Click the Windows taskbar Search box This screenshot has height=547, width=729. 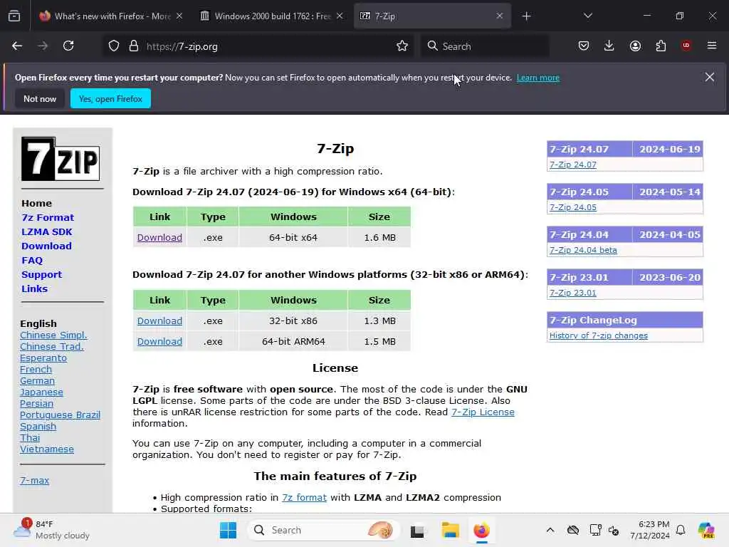click(324, 530)
